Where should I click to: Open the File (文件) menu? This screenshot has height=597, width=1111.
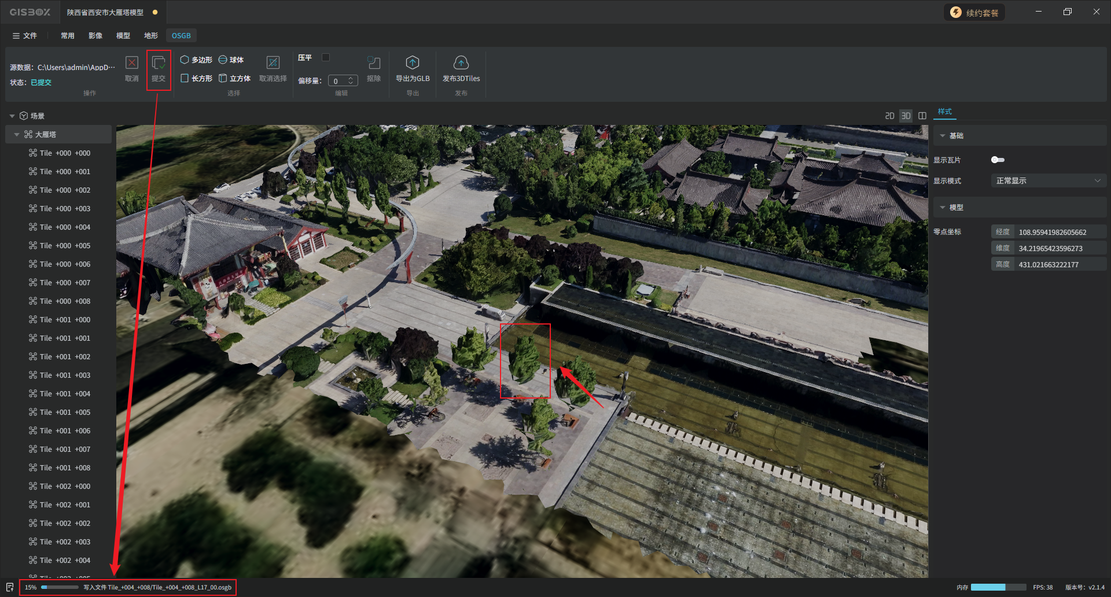(25, 36)
